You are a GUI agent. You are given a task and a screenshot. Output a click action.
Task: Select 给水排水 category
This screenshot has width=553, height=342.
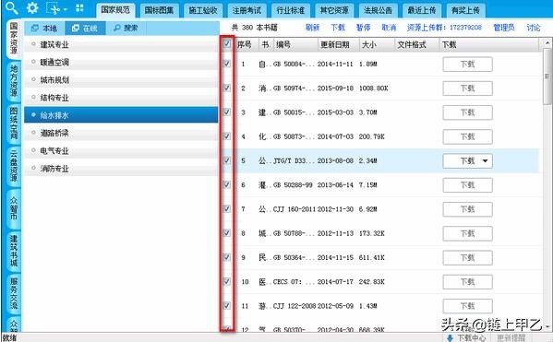(121, 115)
